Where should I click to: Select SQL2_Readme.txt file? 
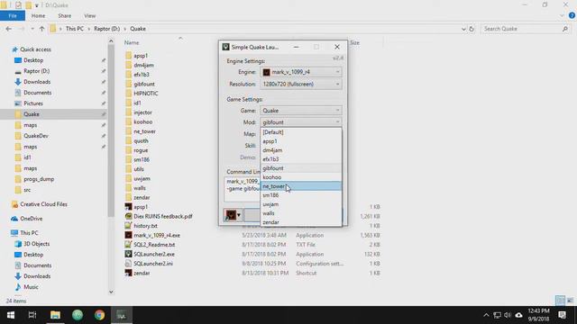(154, 245)
